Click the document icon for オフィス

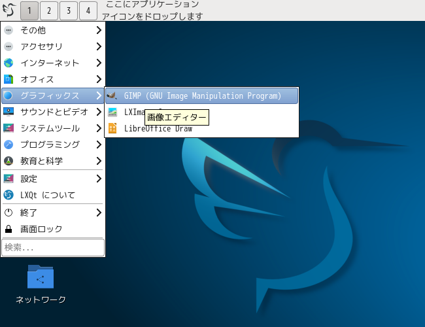[x=8, y=79]
